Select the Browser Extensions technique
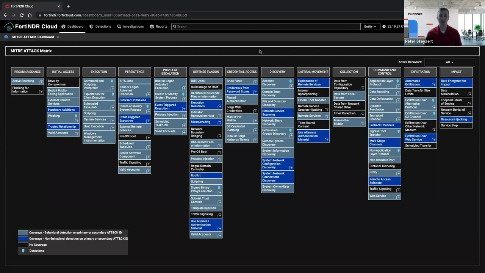 pos(135,100)
